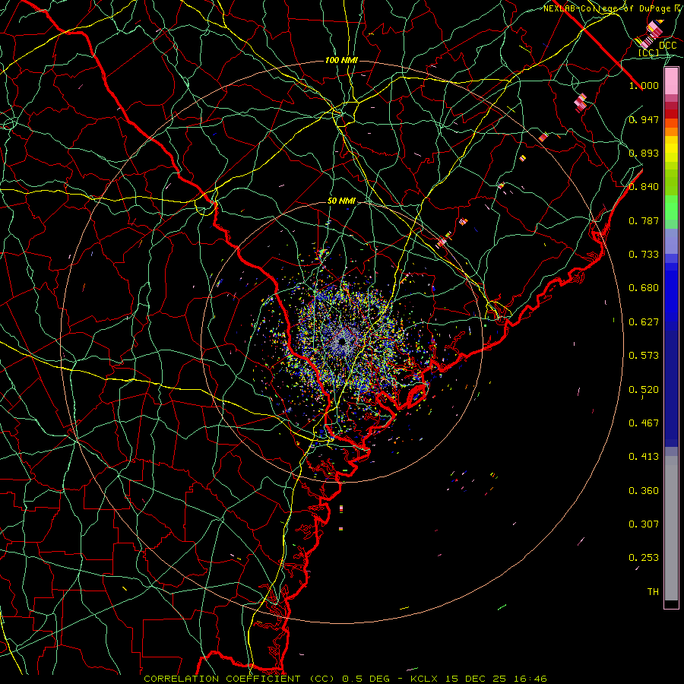Viewport: 684px width, 684px height.
Task: Click the "KCLX" station ID in caption
Action: [424, 679]
